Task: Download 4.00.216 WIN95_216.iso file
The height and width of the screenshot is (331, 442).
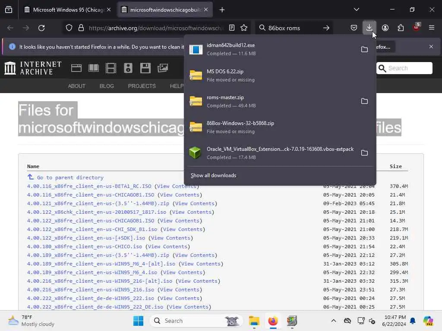Action: pos(91,290)
